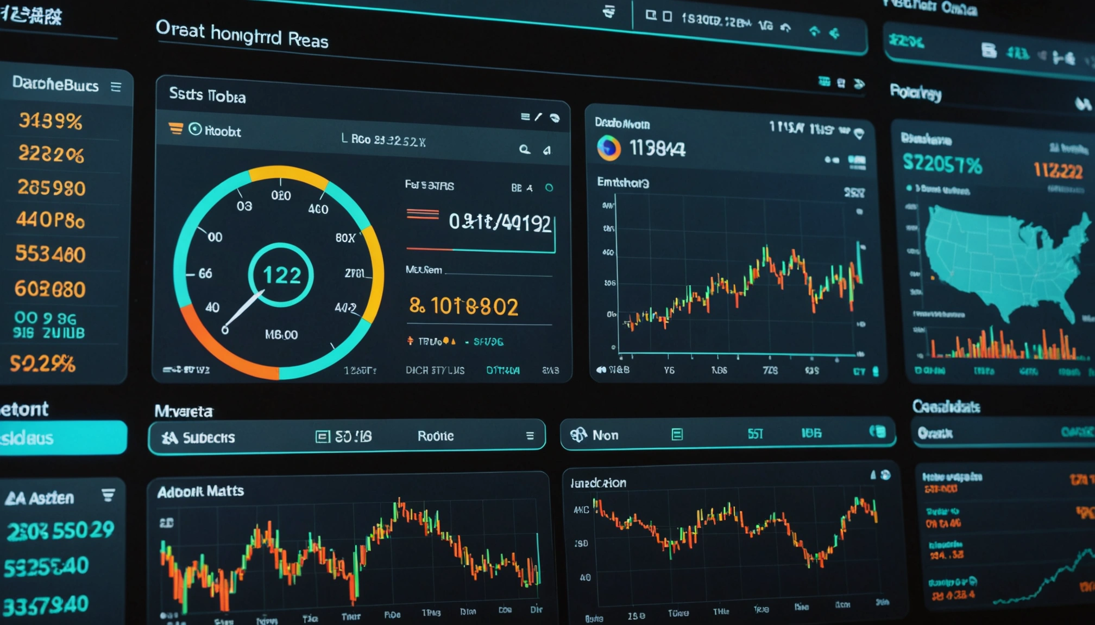Click the hamburger icon beside DarcheBucs
Image resolution: width=1095 pixels, height=625 pixels.
(x=116, y=87)
